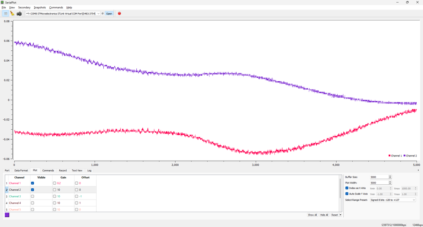Enable the Gain checkbox for Channel 4
The image size is (423, 227).
(x=55, y=203)
